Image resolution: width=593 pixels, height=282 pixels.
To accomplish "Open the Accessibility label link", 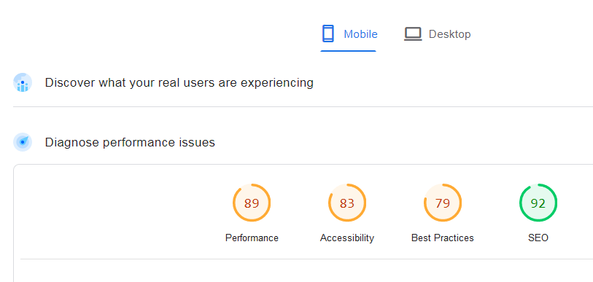I will 346,238.
